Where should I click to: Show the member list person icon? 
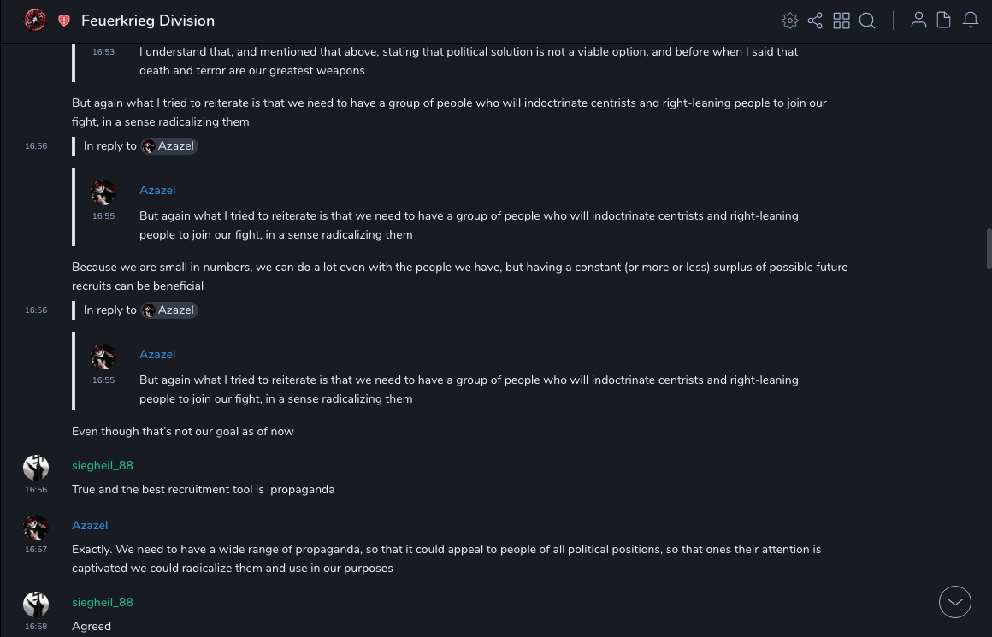(x=918, y=21)
